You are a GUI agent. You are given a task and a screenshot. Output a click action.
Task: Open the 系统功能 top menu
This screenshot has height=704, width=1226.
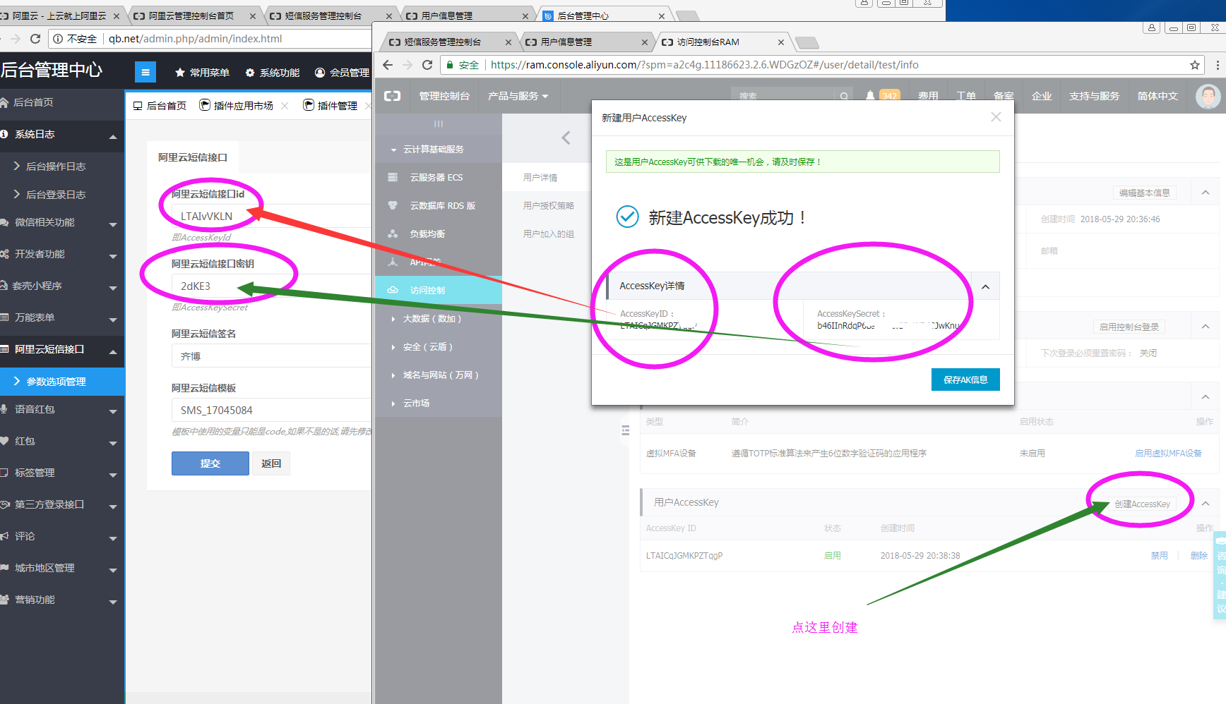(273, 73)
